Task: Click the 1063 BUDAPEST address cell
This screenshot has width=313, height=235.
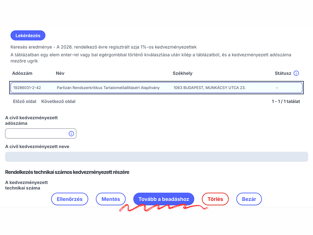Action: [x=209, y=88]
